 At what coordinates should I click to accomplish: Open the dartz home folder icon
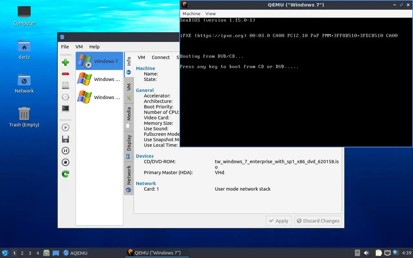[24, 50]
